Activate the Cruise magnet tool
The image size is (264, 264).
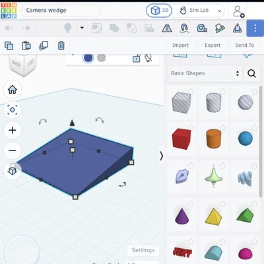coord(184,28)
